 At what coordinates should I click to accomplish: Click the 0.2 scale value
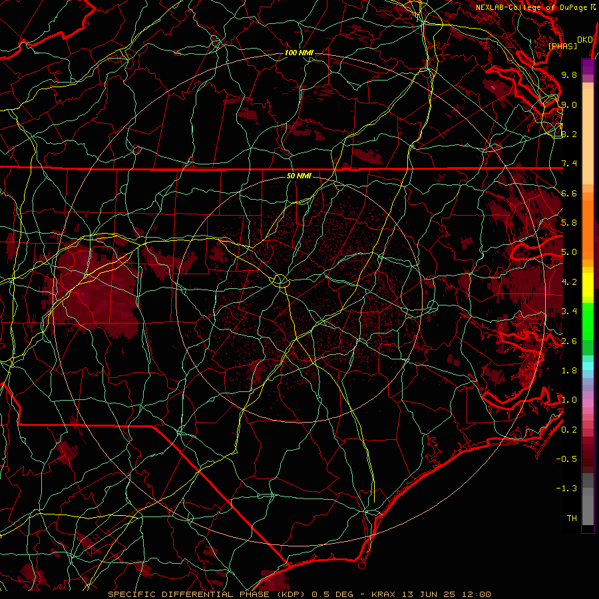click(x=569, y=430)
